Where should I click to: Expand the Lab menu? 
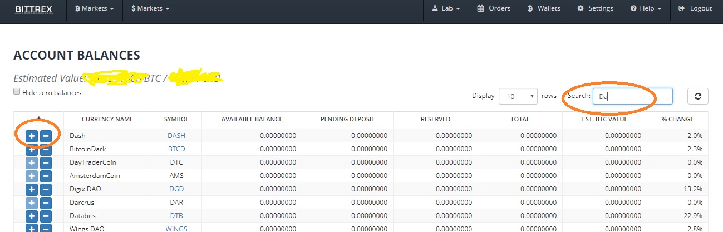tap(446, 8)
